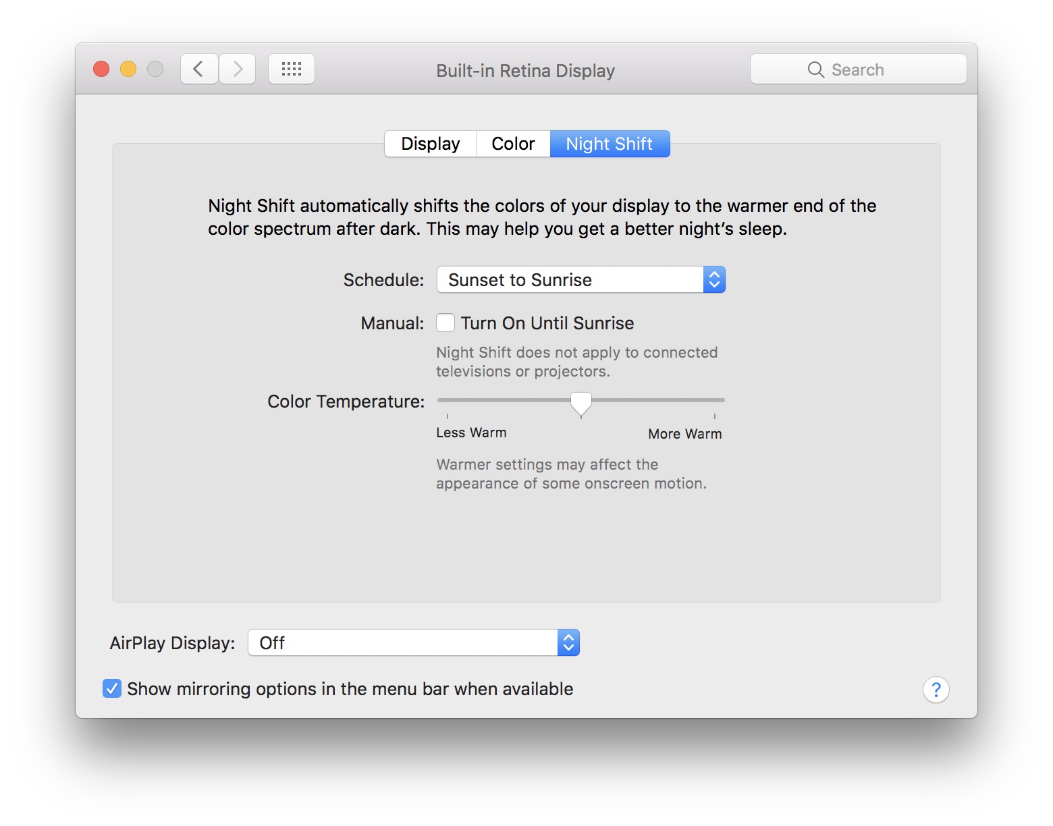
Task: Open the Schedule dropdown menu
Action: [570, 279]
